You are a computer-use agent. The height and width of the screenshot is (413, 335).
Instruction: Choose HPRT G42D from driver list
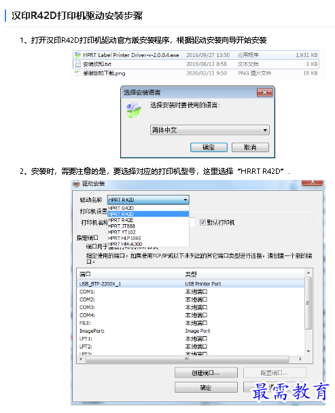148,208
